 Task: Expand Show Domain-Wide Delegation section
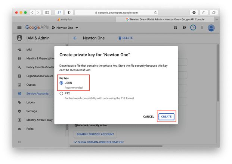(99, 142)
